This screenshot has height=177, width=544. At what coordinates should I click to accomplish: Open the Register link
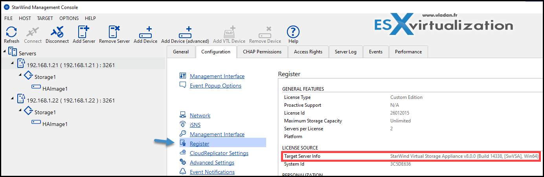pos(199,144)
